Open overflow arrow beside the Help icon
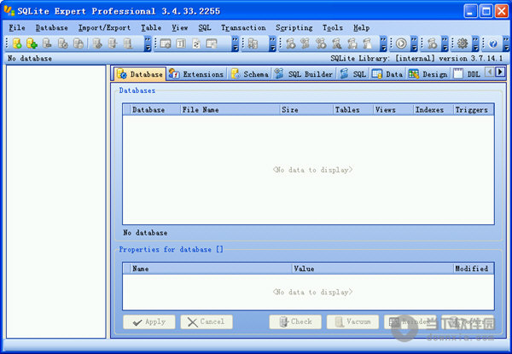 (x=506, y=44)
